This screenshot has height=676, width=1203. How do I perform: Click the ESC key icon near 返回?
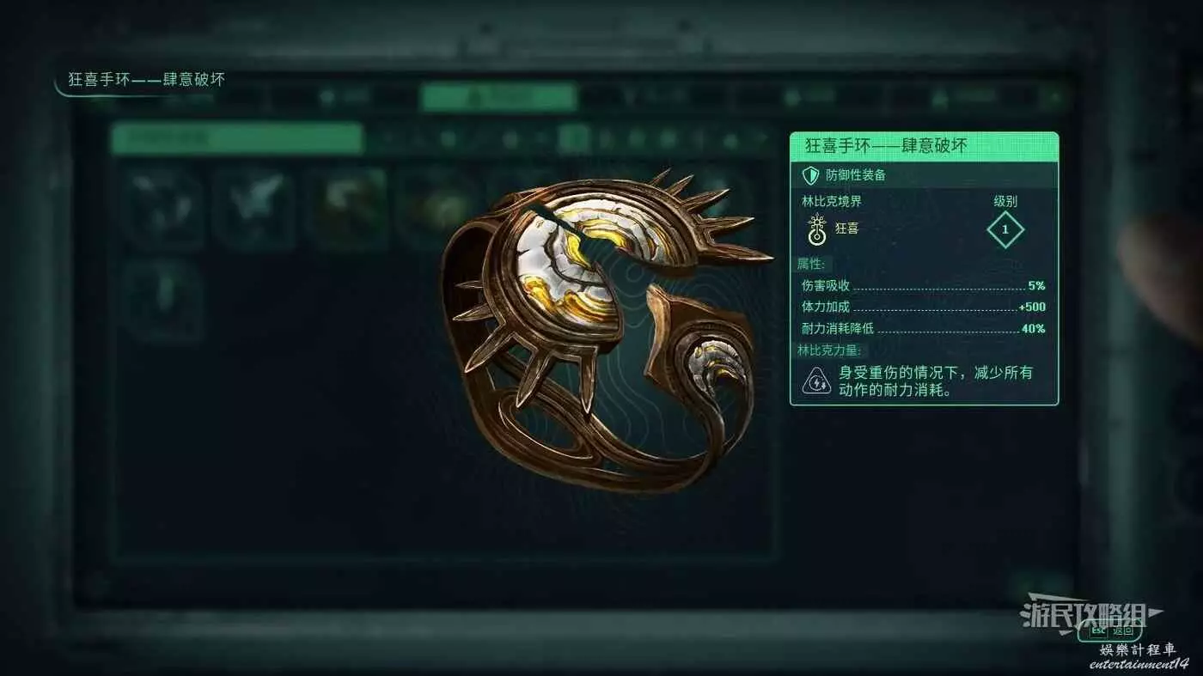[1097, 630]
